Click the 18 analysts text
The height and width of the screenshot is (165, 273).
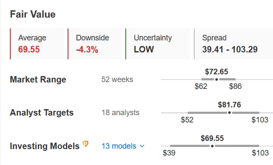tap(121, 113)
